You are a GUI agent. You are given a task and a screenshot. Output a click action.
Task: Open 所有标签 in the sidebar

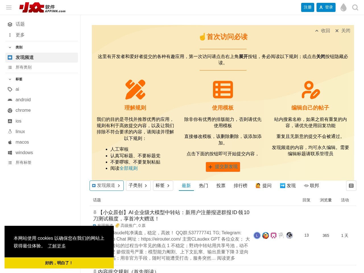pyautogui.click(x=42, y=163)
